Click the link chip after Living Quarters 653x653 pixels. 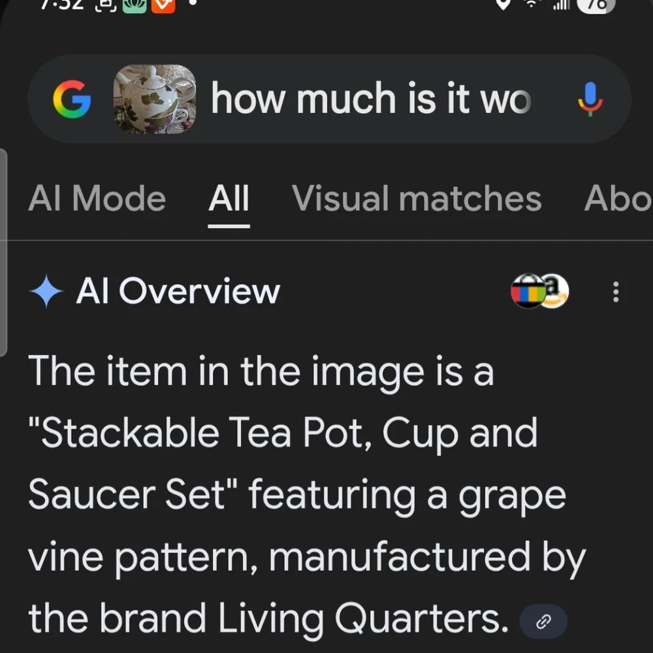(543, 622)
